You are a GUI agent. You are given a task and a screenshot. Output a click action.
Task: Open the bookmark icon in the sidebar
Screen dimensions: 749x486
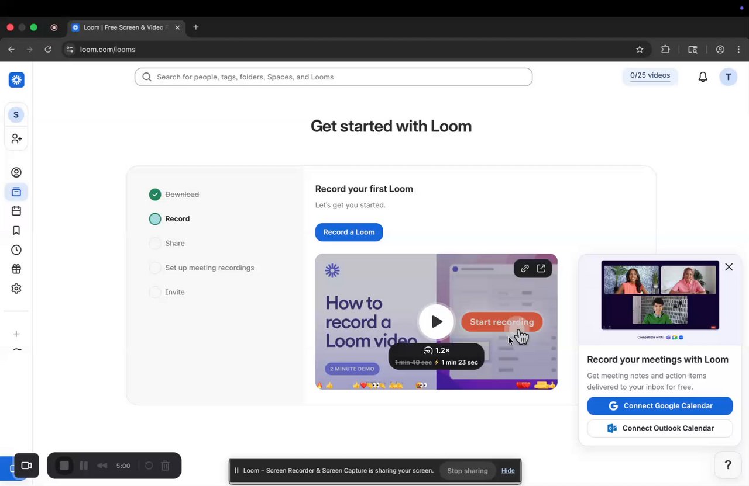(x=16, y=230)
